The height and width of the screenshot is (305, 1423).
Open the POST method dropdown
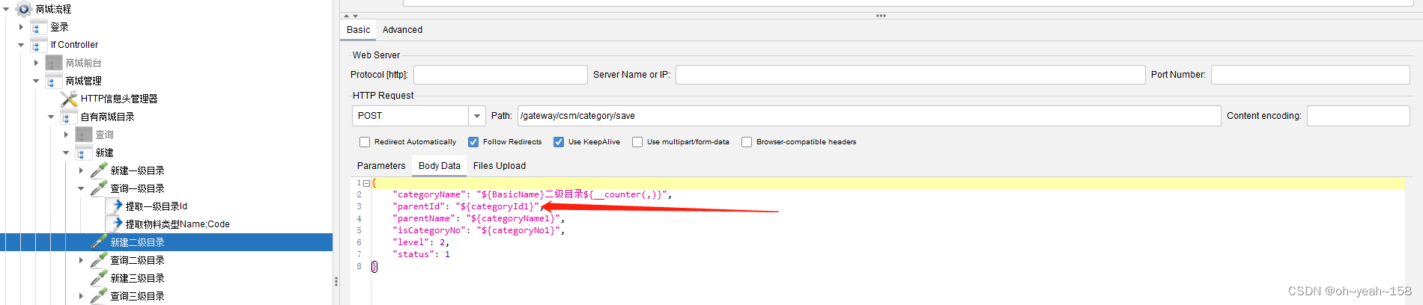point(477,116)
